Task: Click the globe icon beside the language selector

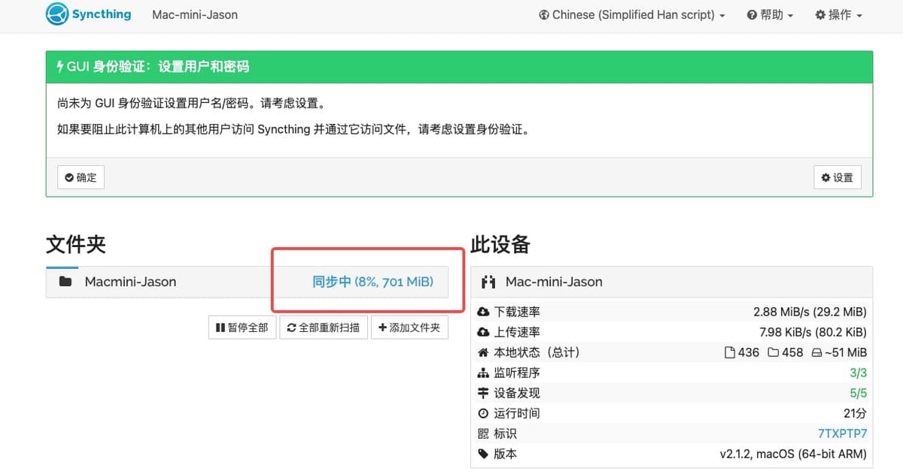Action: (544, 15)
